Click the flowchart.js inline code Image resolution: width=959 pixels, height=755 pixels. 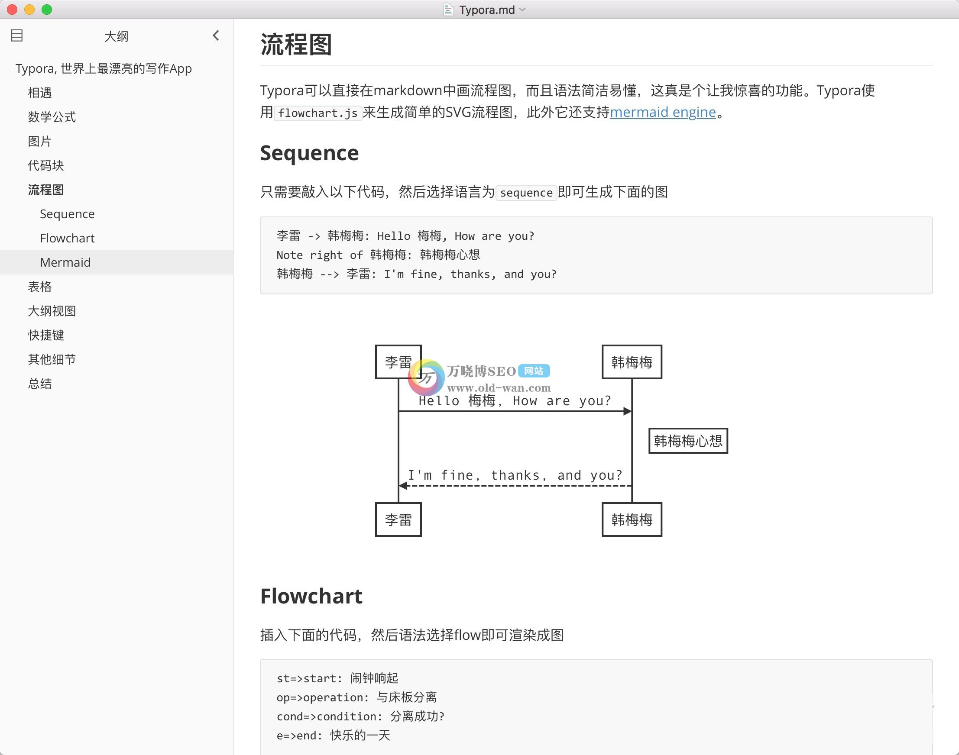[318, 113]
